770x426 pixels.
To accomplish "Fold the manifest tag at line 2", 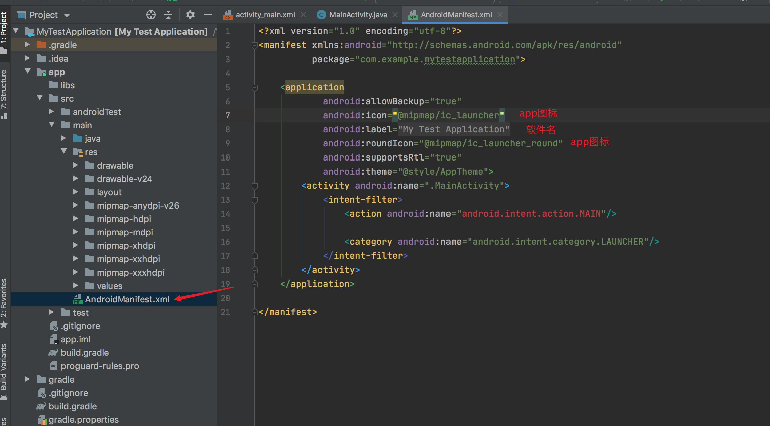I will pos(254,45).
